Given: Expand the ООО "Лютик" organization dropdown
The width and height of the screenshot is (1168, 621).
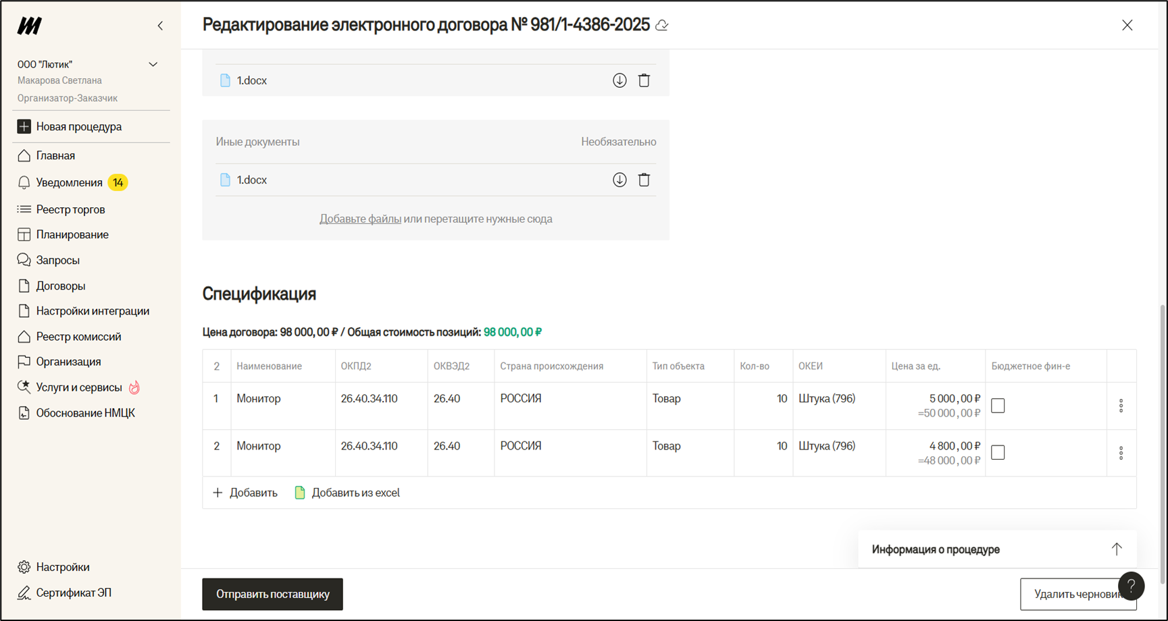Looking at the screenshot, I should pyautogui.click(x=153, y=65).
